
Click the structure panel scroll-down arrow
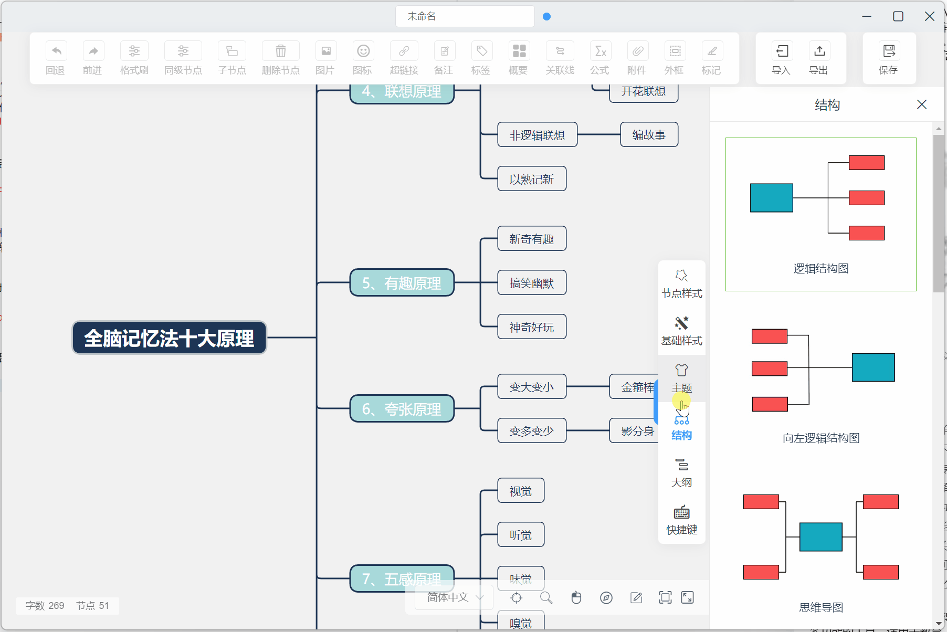(x=939, y=623)
